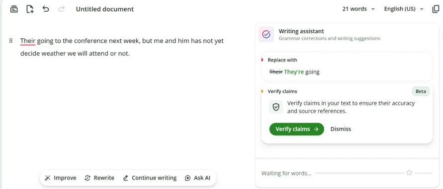443x189 pixels.
Task: Click the underlined word Their in text
Action: point(28,41)
